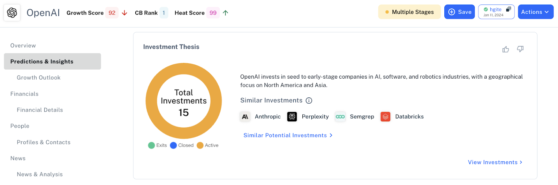Screen dimensions: 558x185
Task: Click the Perplexity company logo
Action: [292, 117]
